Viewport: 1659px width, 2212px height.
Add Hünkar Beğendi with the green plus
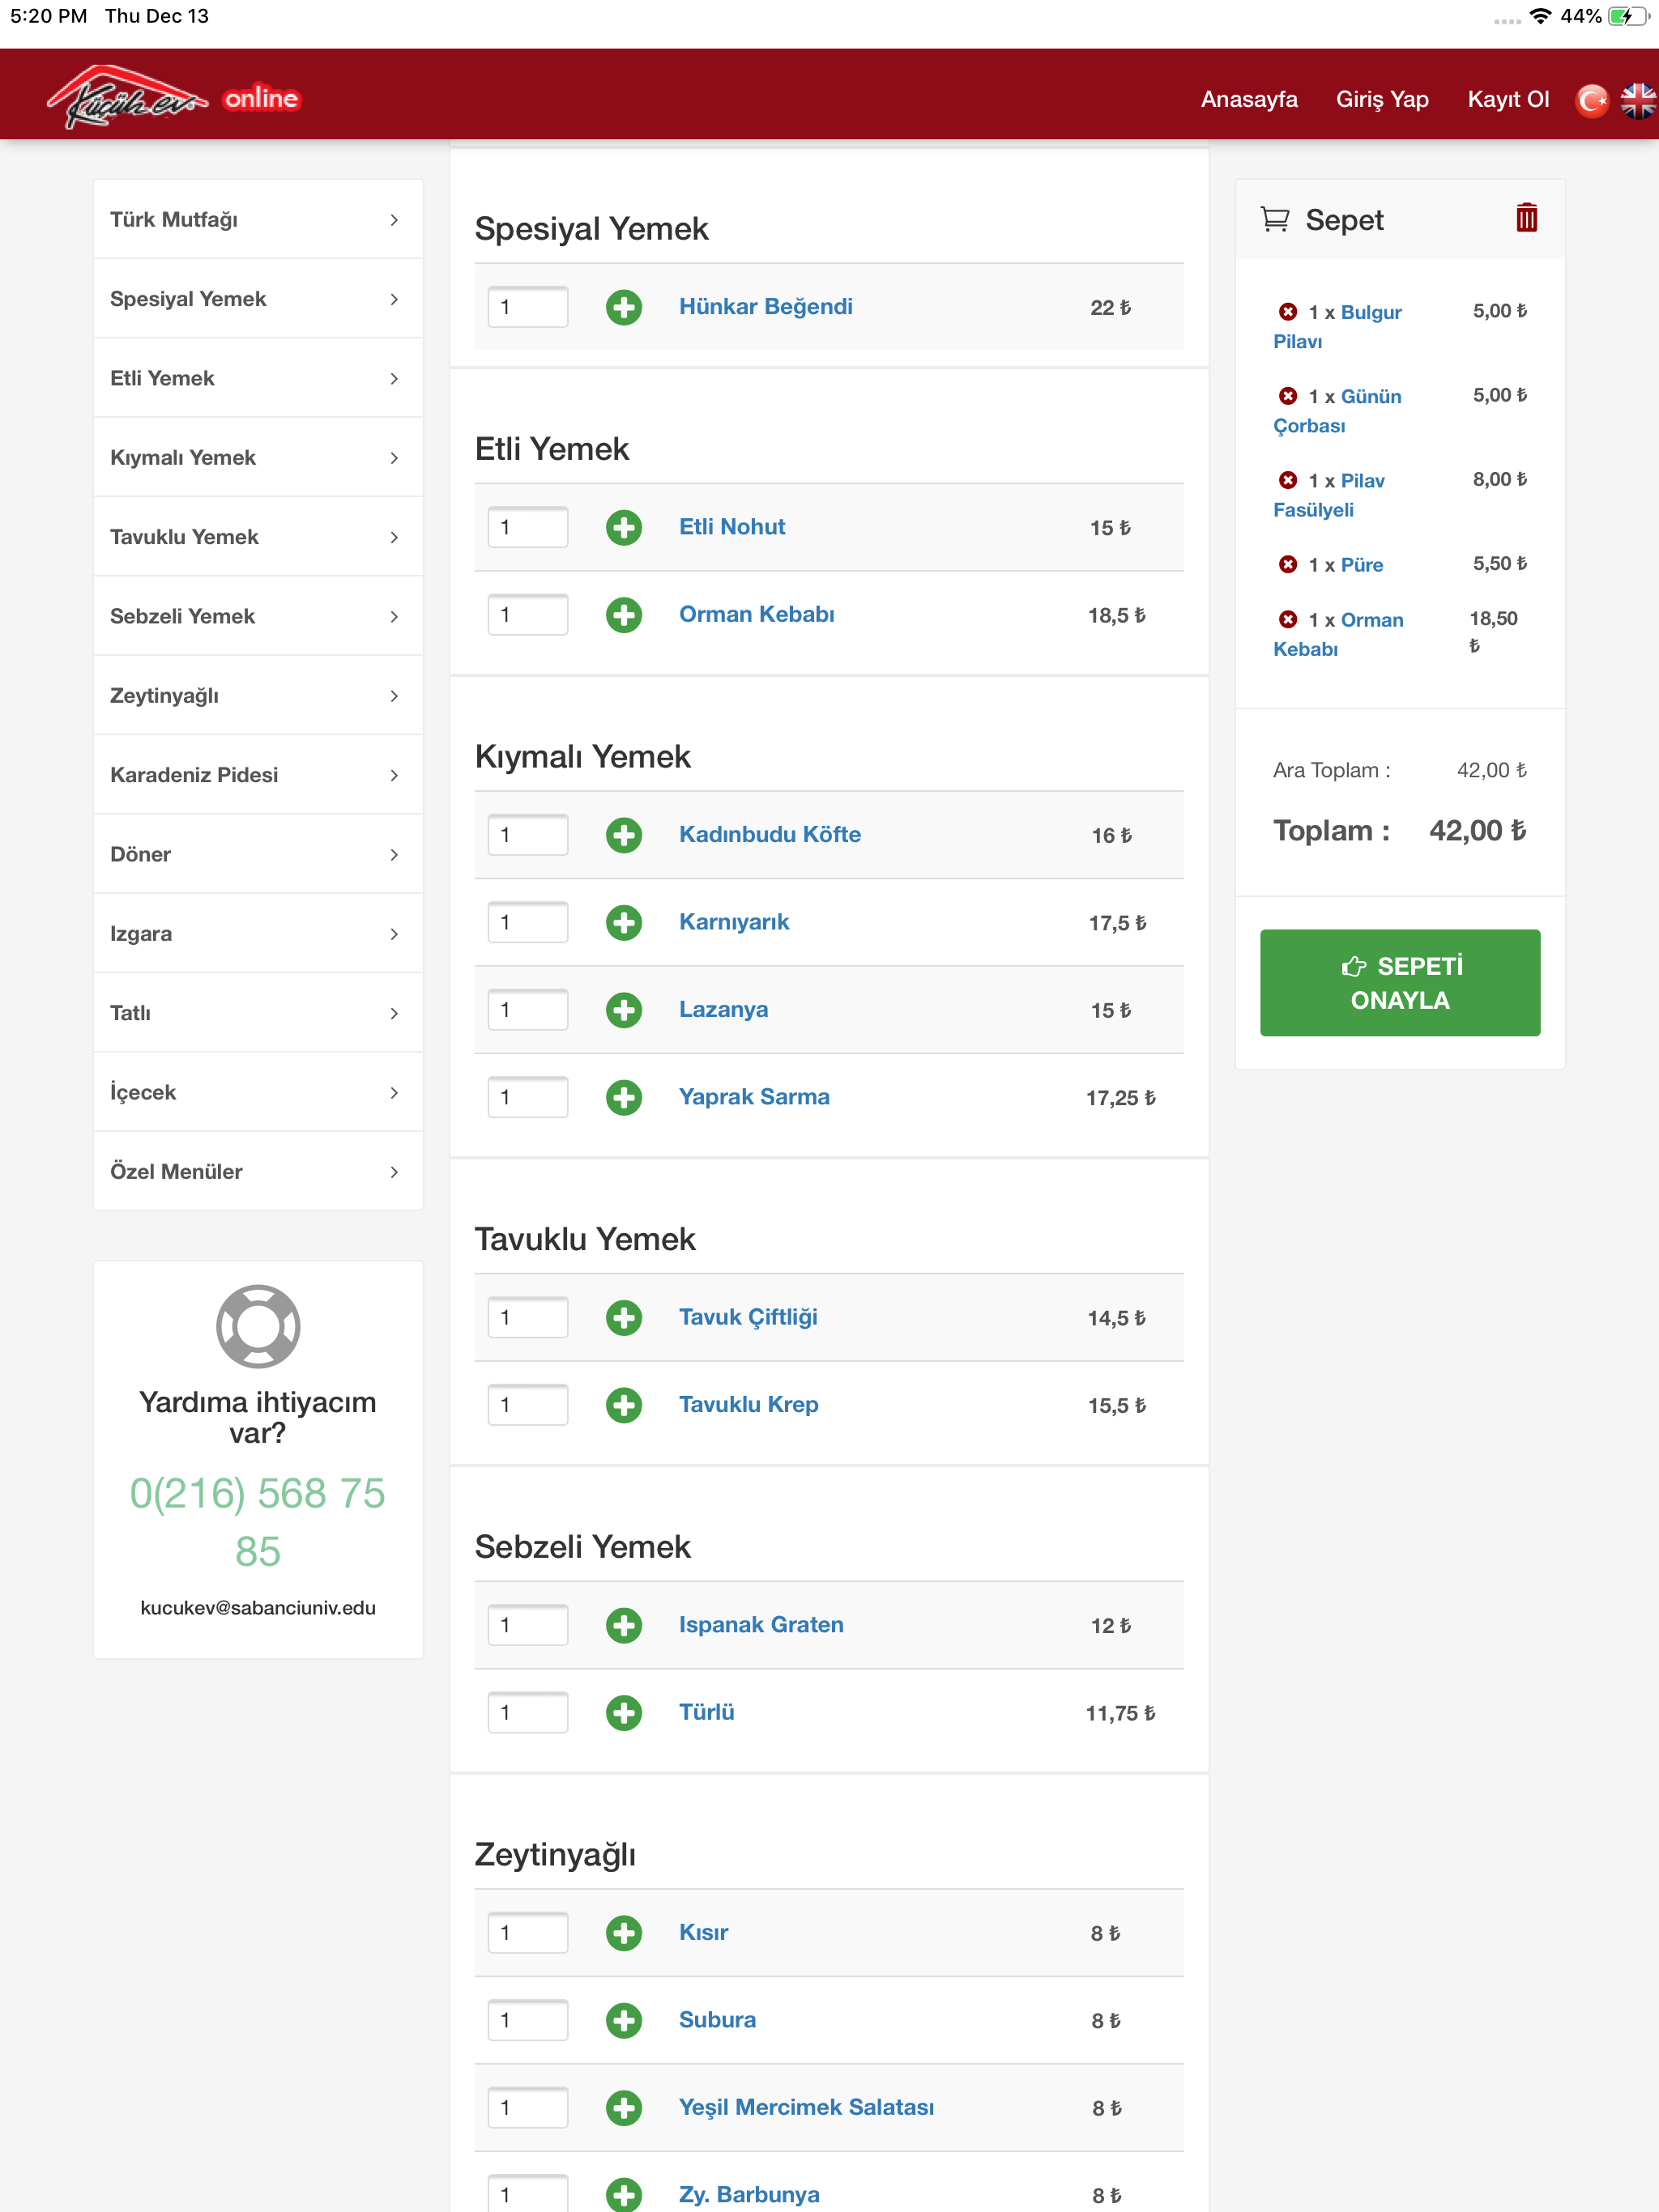(x=624, y=307)
